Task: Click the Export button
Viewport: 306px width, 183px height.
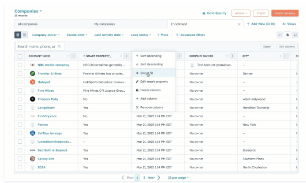Action: [267, 47]
